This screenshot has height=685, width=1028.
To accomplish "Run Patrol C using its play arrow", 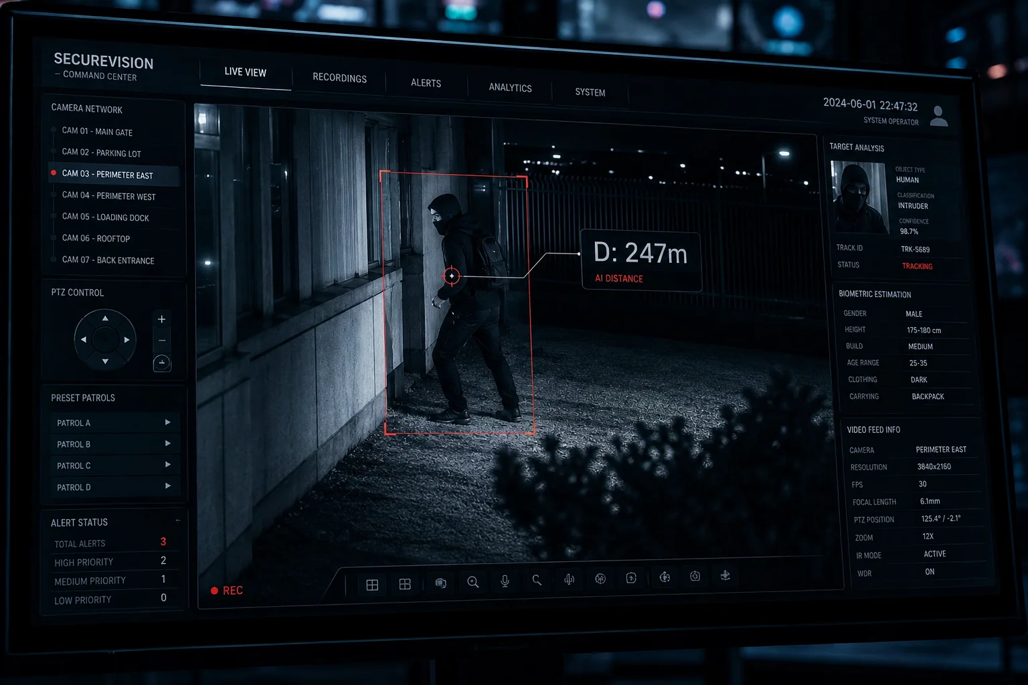I will 167,465.
